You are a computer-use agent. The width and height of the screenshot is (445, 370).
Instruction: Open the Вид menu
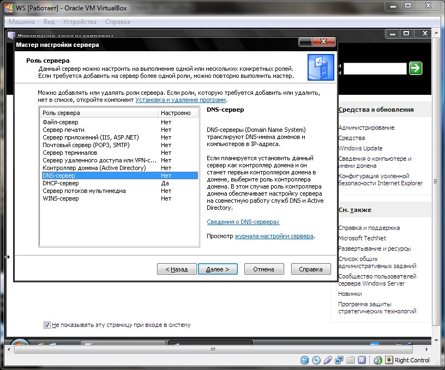tap(49, 22)
